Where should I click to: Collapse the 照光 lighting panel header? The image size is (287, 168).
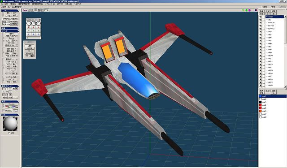10,115
